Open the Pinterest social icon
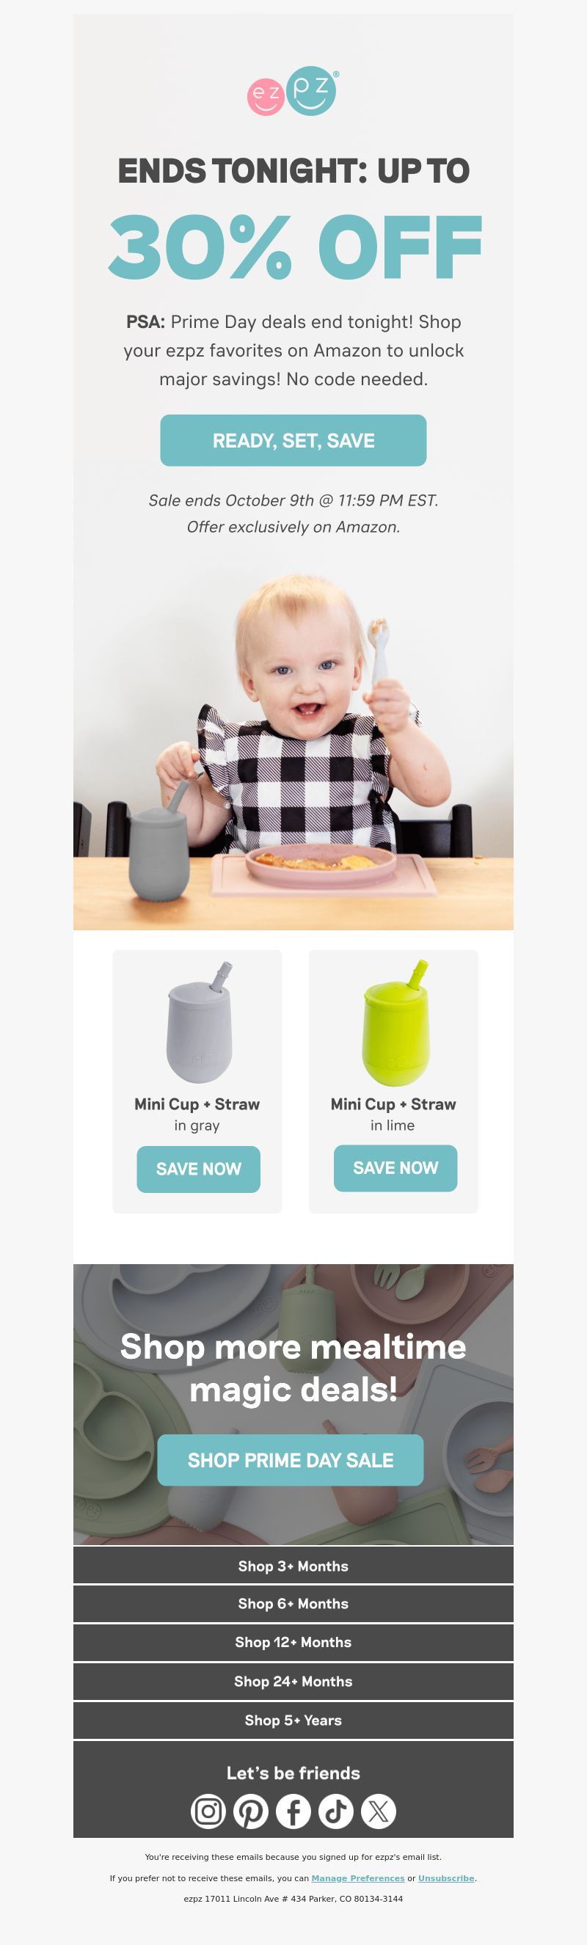The height and width of the screenshot is (1945, 587). 251,1811
